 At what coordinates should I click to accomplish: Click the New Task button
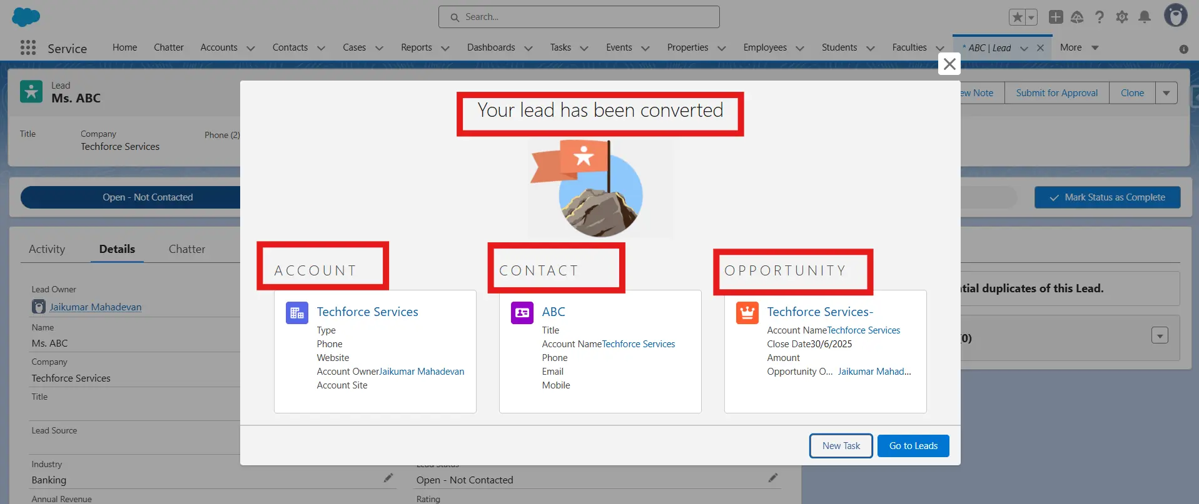[841, 446]
